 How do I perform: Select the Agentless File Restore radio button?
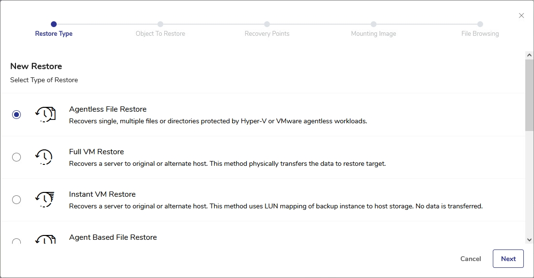16,115
